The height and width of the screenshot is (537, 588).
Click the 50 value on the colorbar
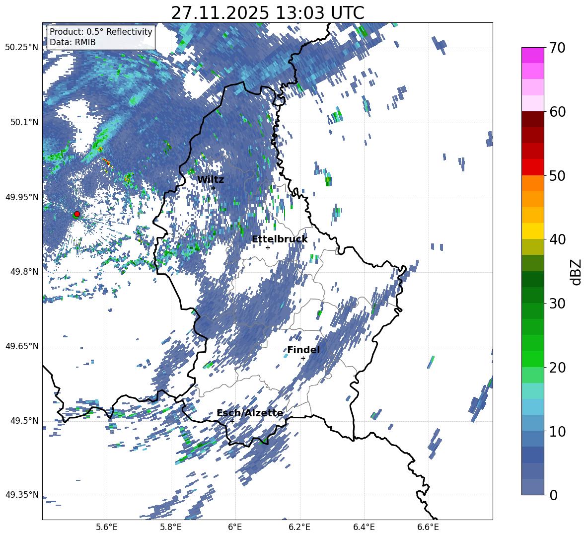point(557,176)
